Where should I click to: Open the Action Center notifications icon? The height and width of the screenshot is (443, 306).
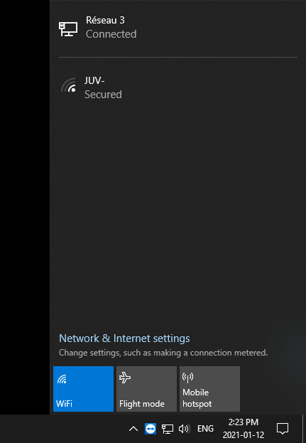pyautogui.click(x=283, y=429)
